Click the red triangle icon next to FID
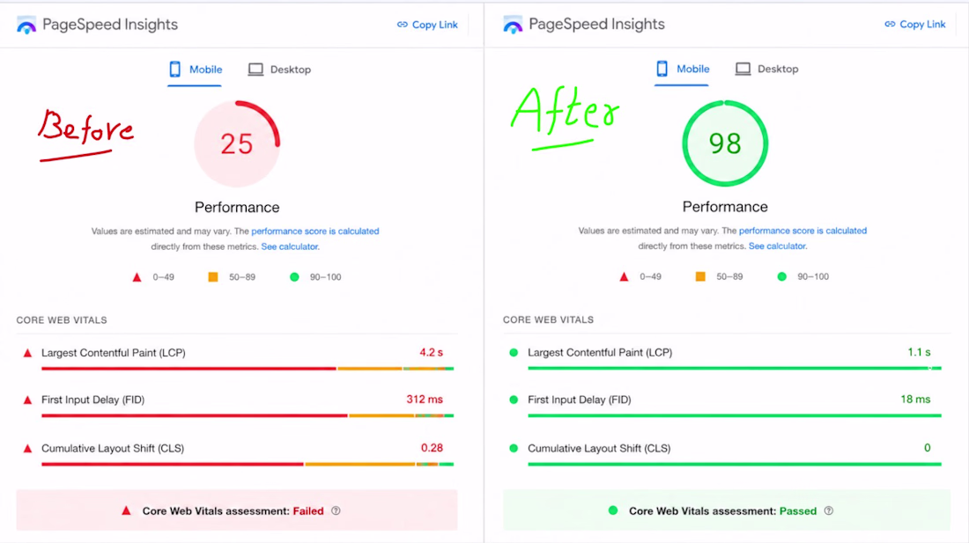Viewport: 969px width, 543px height. coord(27,400)
